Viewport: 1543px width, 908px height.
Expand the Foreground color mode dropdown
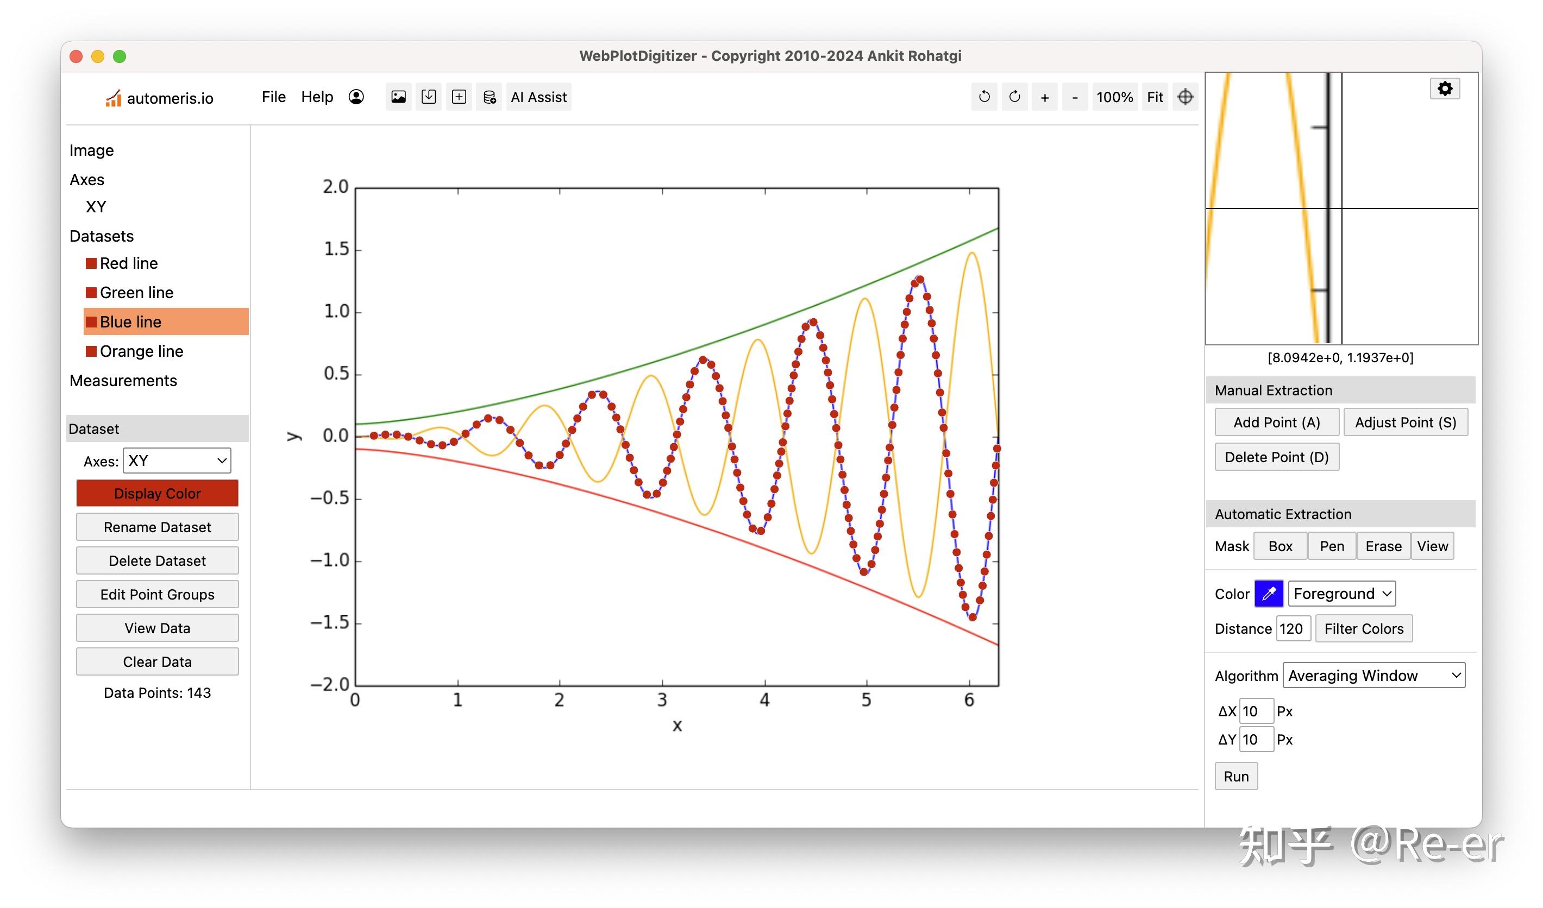coord(1341,594)
